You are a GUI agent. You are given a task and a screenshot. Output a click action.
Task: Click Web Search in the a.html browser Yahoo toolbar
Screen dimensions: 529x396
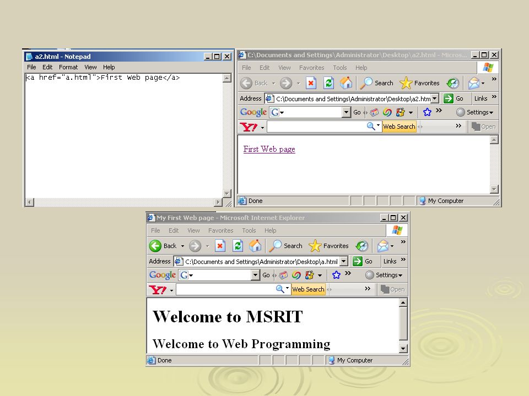click(309, 289)
